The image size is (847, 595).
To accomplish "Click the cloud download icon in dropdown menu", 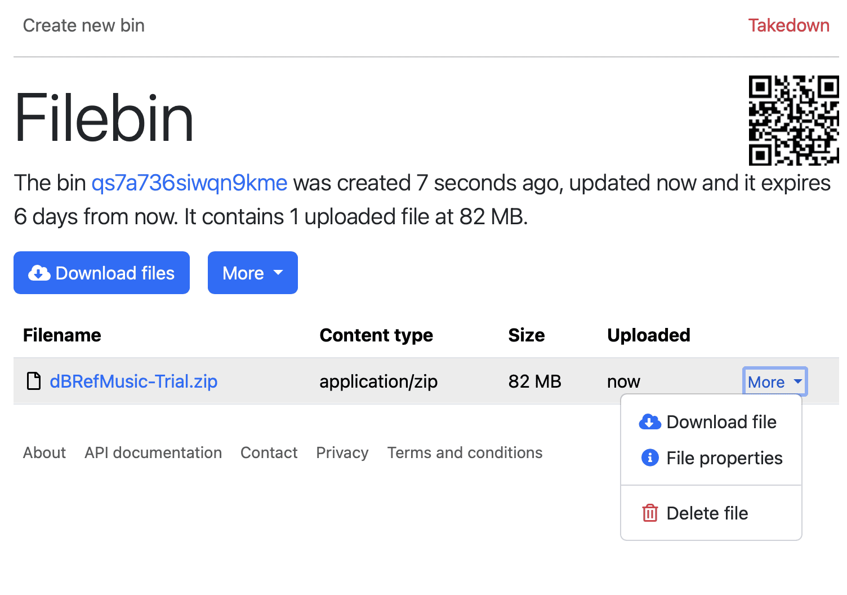I will pos(649,422).
